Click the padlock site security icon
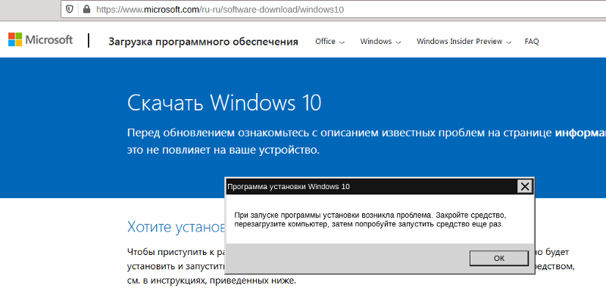 tap(86, 9)
